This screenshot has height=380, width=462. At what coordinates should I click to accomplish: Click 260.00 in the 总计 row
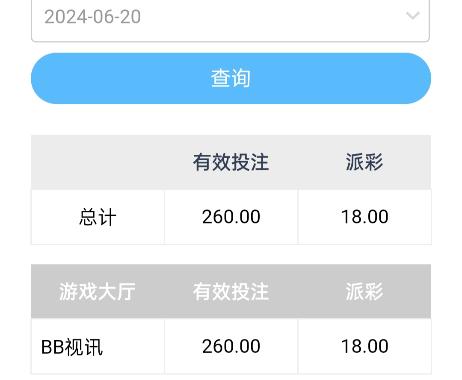pos(231,217)
